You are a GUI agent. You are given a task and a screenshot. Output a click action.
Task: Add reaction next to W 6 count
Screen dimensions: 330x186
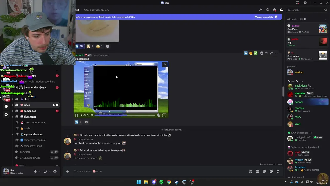[x=86, y=122]
